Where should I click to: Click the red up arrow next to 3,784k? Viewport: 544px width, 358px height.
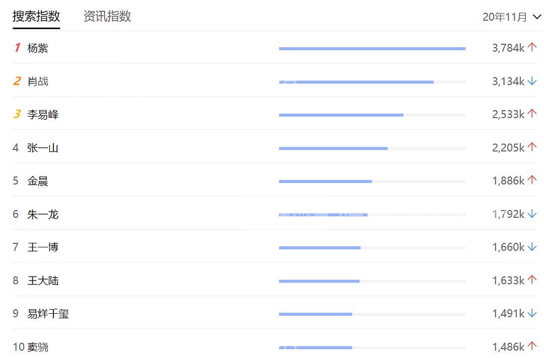pyautogui.click(x=532, y=47)
